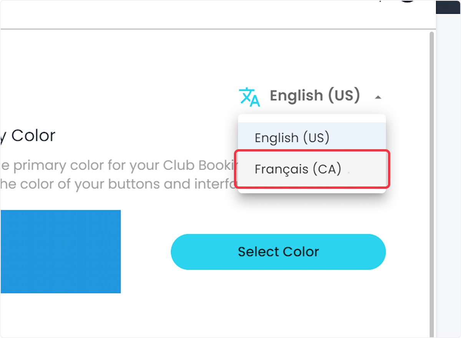Click the Club Booking primary color description line
This screenshot has width=461, height=338.
119,165
